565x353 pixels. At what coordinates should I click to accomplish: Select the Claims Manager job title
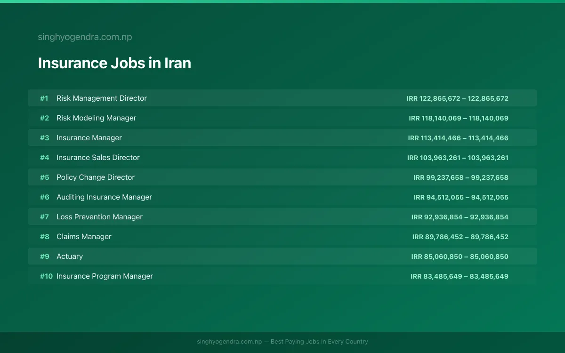click(x=84, y=237)
